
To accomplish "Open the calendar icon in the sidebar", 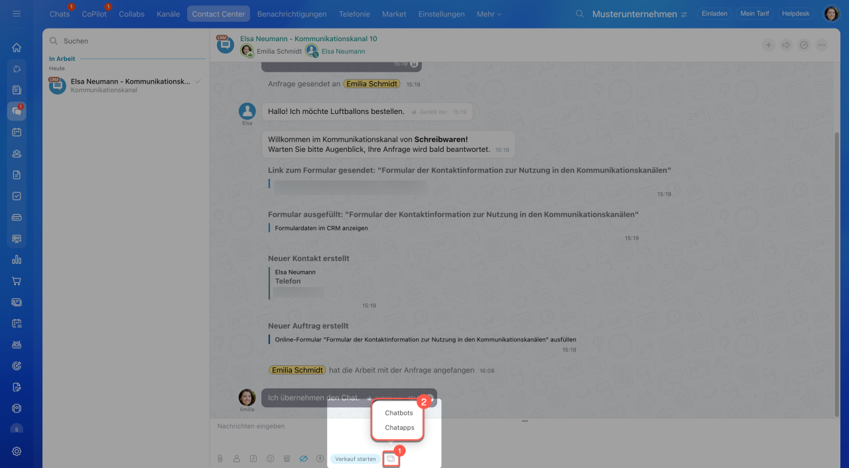I will coord(17,133).
